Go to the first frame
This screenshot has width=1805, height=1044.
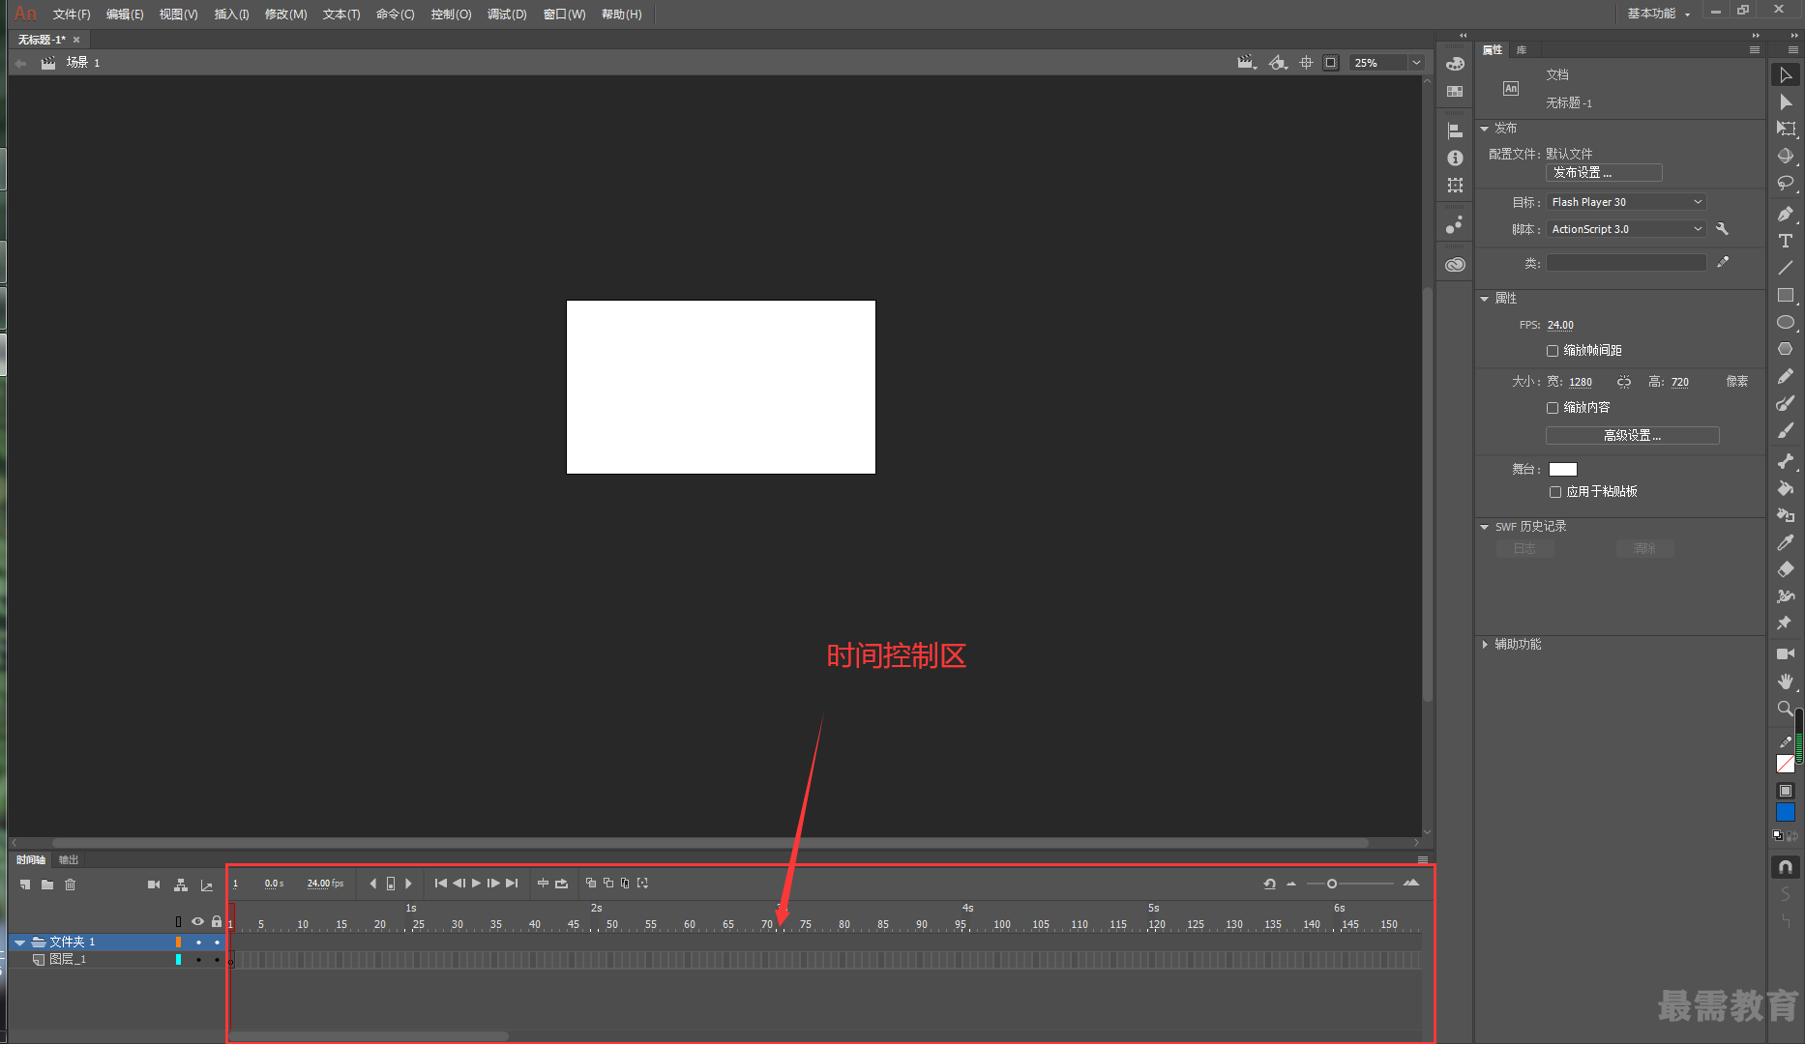click(441, 884)
